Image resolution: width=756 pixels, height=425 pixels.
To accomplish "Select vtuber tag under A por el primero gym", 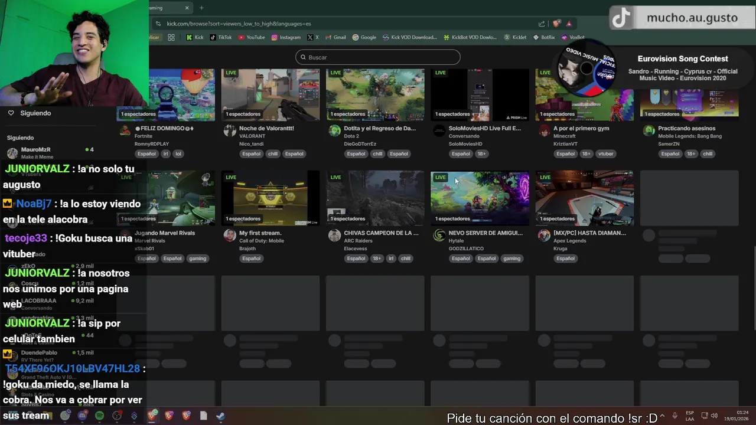I will [x=606, y=153].
